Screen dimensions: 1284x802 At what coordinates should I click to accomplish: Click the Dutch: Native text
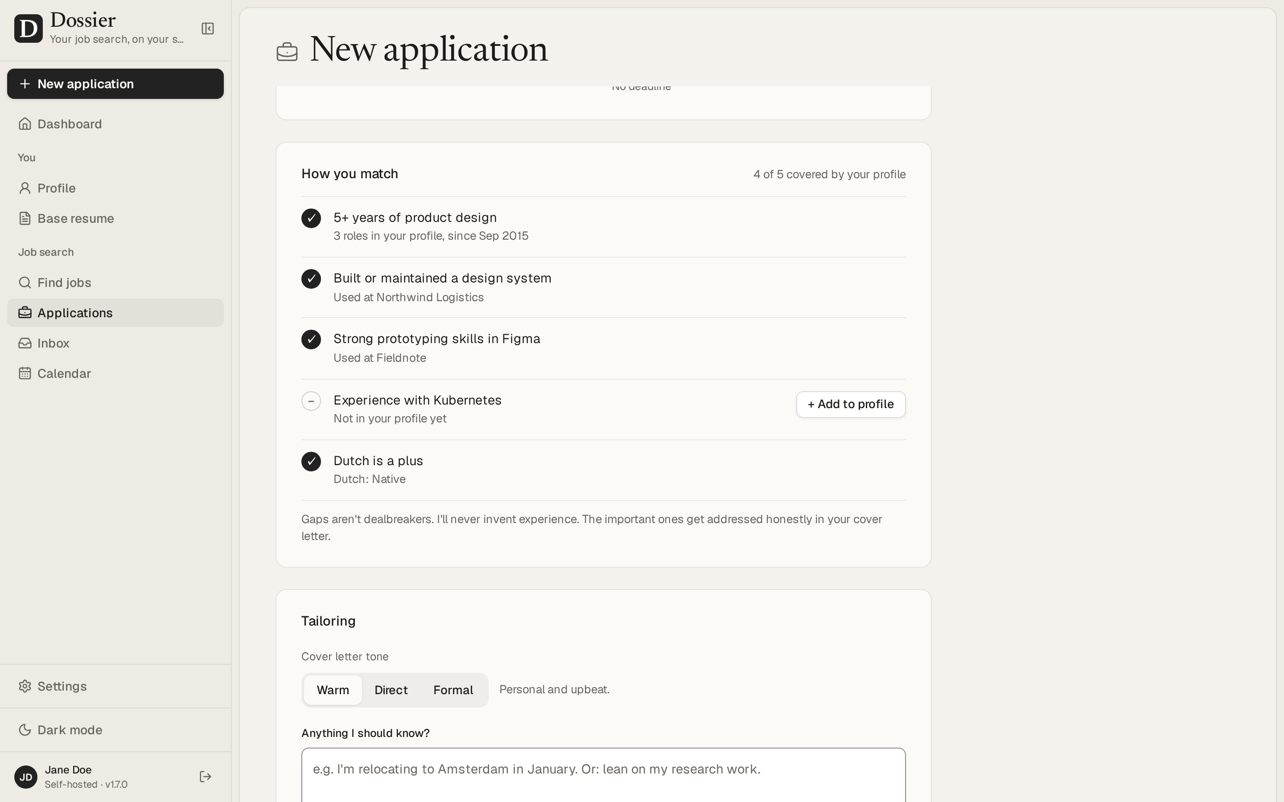click(369, 479)
